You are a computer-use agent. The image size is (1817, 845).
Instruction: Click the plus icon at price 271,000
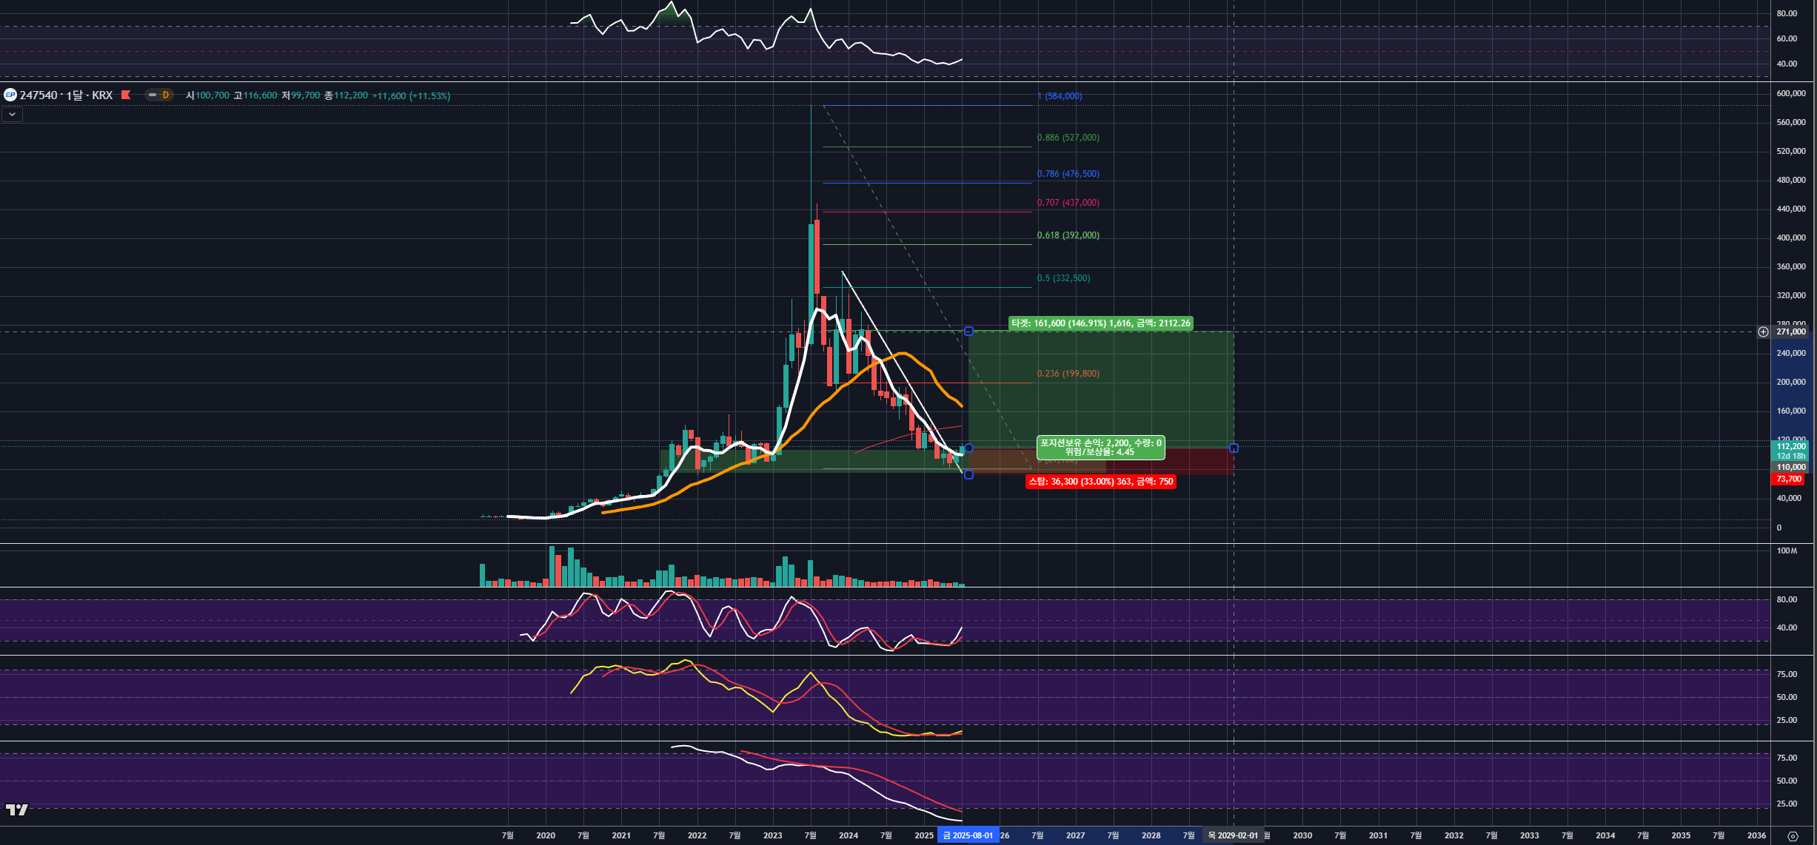click(1763, 331)
